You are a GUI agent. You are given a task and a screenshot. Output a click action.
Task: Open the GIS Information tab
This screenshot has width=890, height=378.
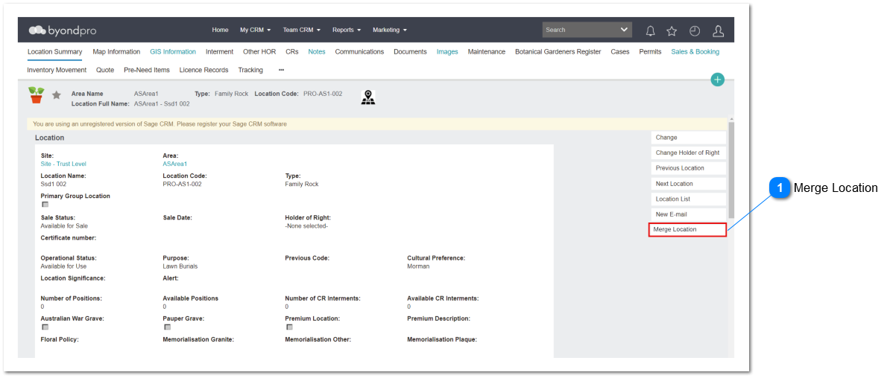point(173,51)
